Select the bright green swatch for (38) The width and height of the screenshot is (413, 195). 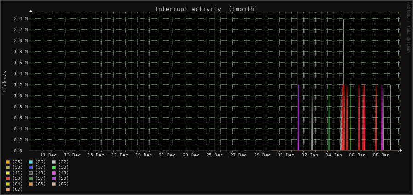coord(54,167)
